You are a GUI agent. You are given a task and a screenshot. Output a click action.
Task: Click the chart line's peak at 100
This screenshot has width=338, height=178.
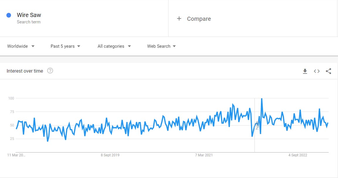tap(261, 99)
